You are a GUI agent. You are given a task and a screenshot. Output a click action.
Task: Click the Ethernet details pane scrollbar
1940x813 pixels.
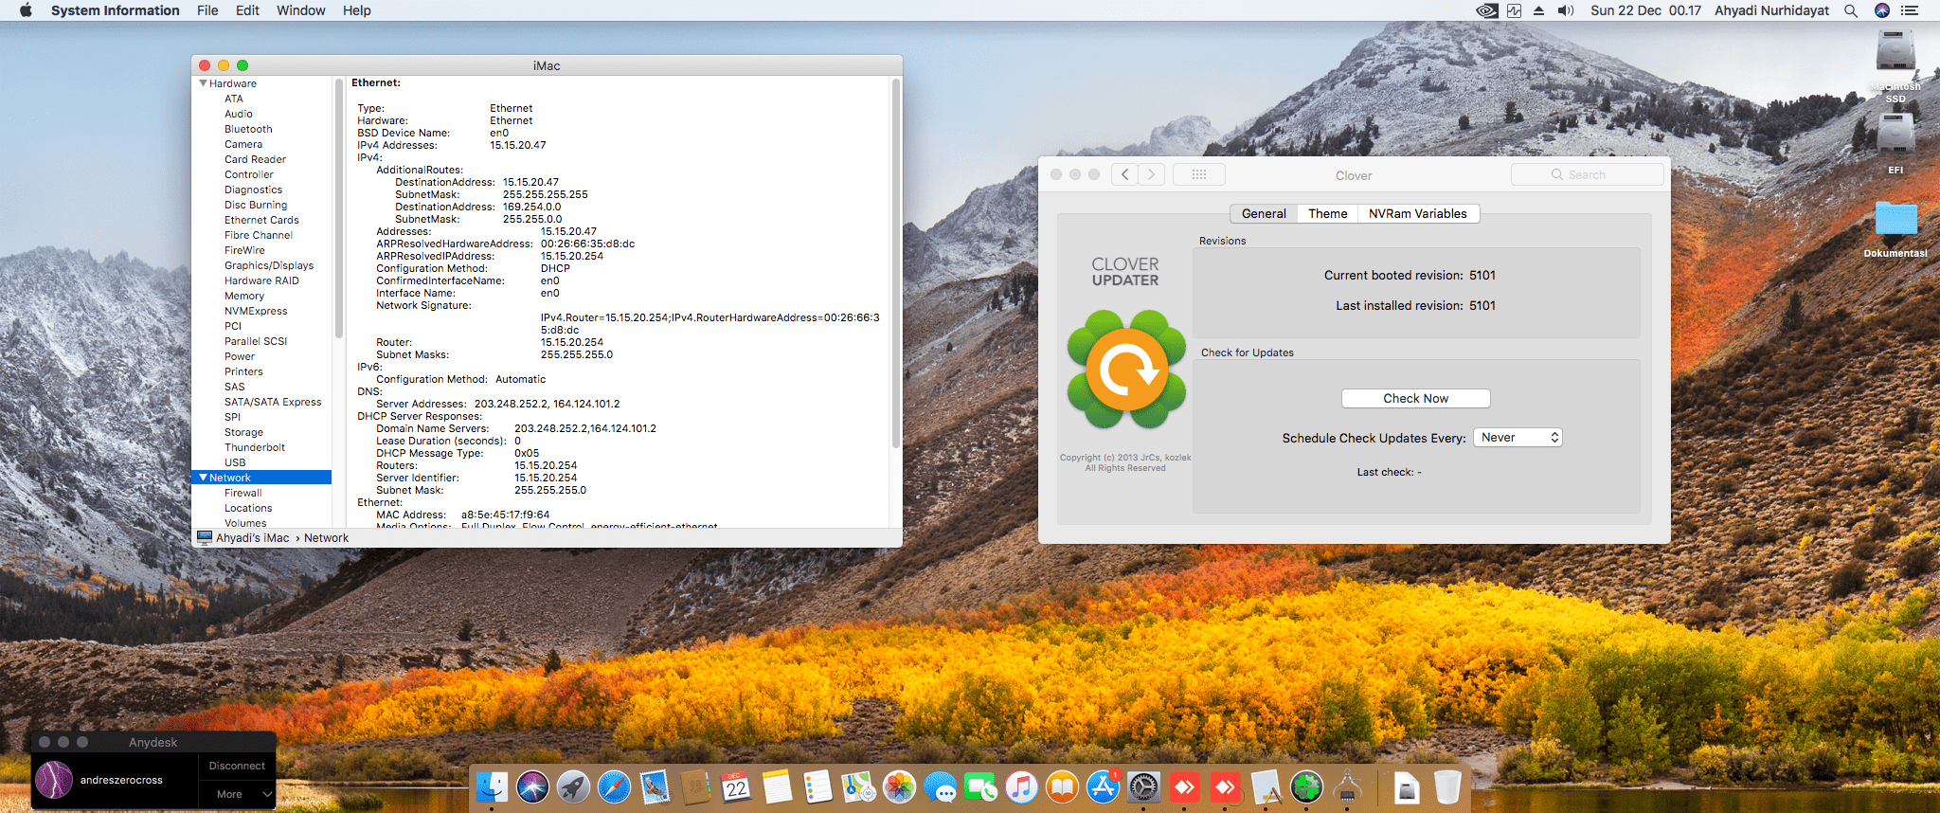point(896,263)
